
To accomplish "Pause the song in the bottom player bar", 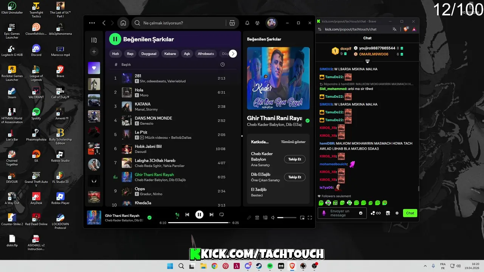I will point(199,215).
